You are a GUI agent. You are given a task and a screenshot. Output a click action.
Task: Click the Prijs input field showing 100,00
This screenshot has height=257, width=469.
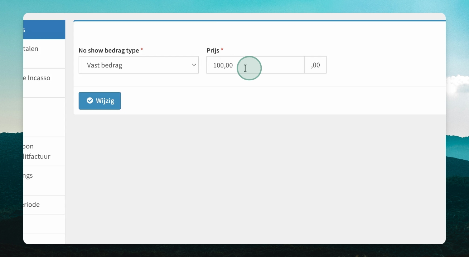pos(256,65)
